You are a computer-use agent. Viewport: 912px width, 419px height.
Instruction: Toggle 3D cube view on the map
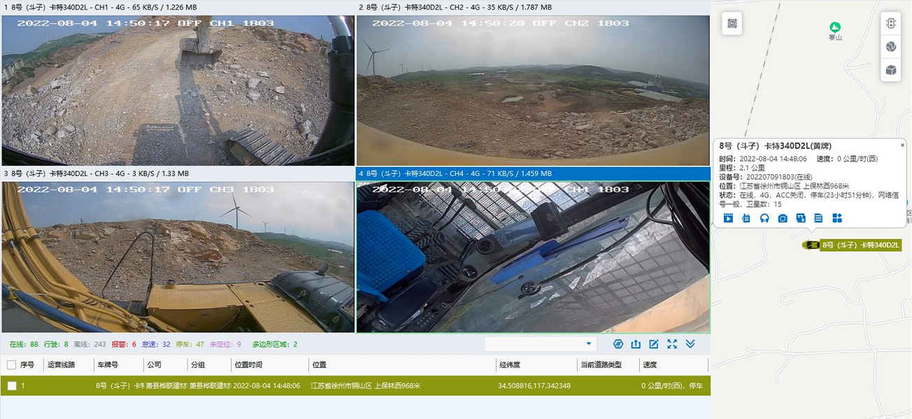point(890,70)
